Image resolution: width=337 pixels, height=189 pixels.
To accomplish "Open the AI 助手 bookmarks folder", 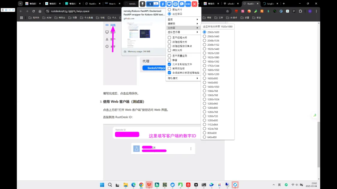I will click(232, 18).
